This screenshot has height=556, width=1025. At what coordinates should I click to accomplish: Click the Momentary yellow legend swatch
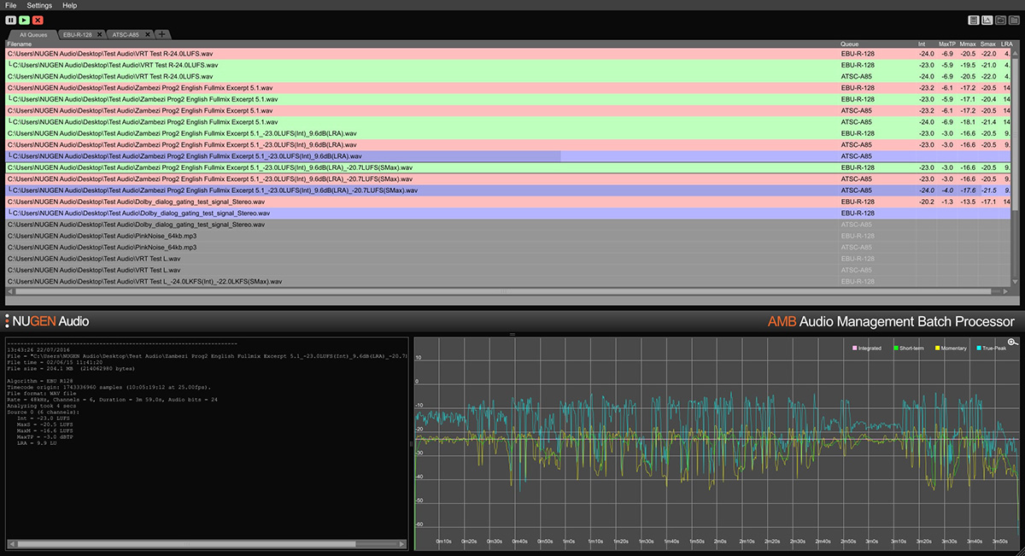(939, 348)
